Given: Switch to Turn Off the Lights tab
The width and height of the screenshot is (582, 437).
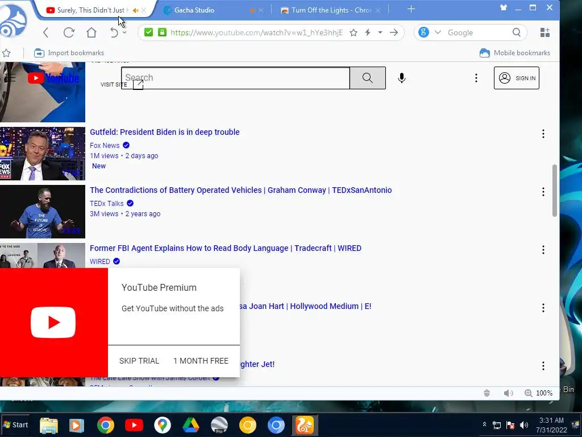Looking at the screenshot, I should tap(331, 10).
